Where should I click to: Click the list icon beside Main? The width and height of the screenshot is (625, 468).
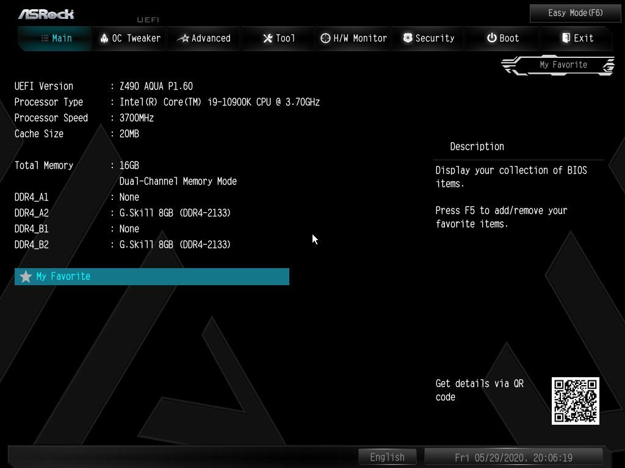point(45,38)
